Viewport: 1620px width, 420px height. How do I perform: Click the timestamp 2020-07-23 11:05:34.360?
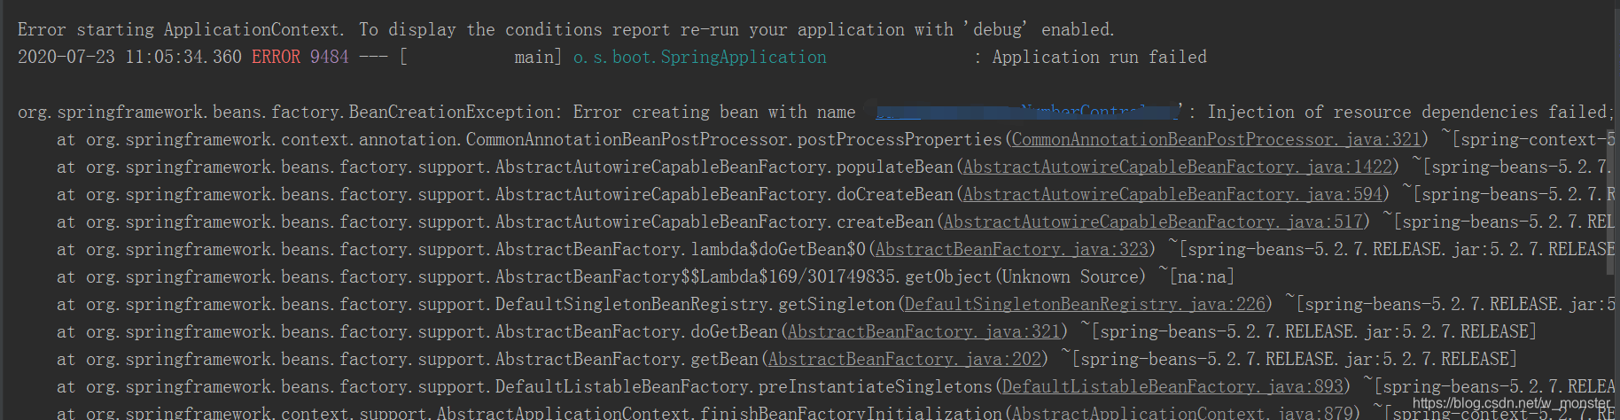click(x=129, y=57)
